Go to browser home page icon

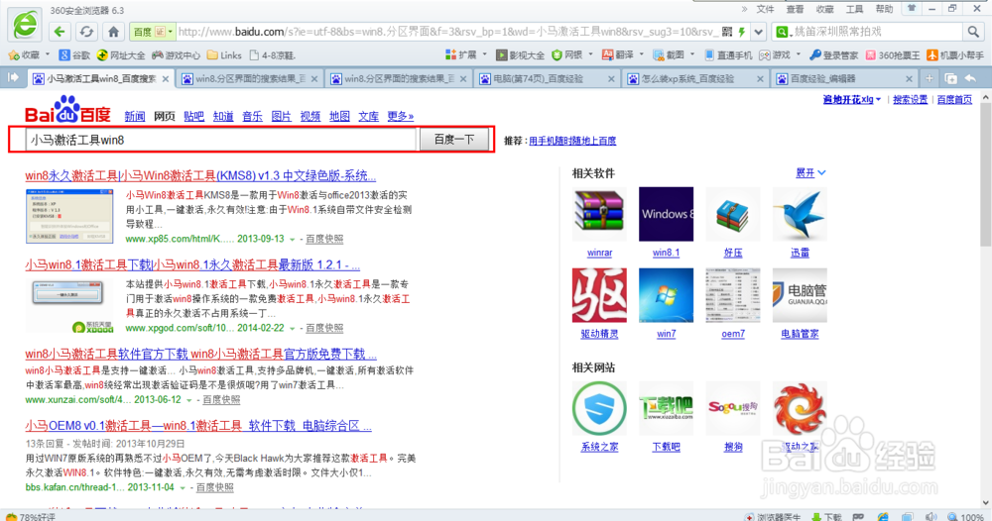click(114, 32)
